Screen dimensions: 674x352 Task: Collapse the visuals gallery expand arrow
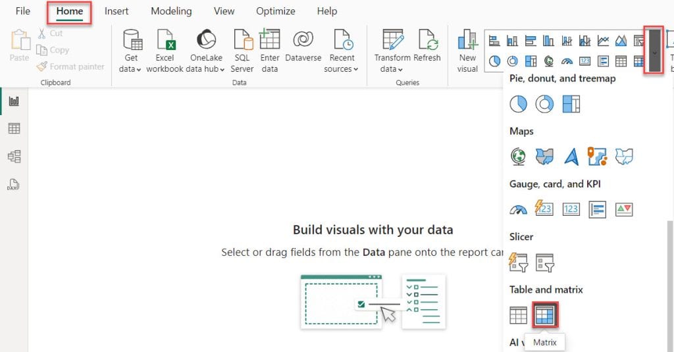[654, 50]
